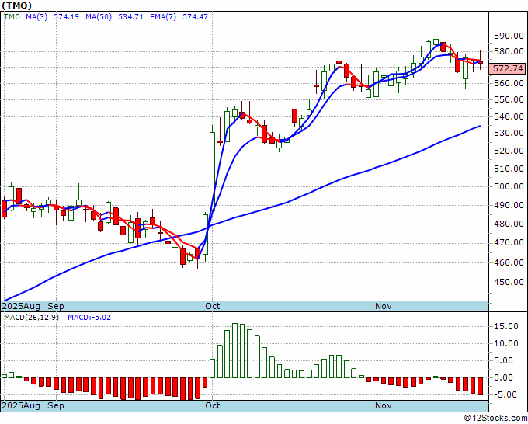Click the Sep label on price chart axis
This screenshot has height=424, width=528.
pyautogui.click(x=56, y=306)
